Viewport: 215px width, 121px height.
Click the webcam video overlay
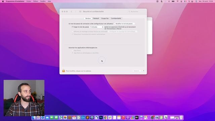[24, 98]
